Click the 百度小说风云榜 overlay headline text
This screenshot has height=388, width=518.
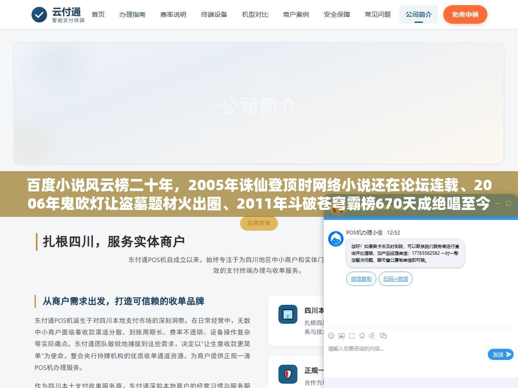[259, 194]
